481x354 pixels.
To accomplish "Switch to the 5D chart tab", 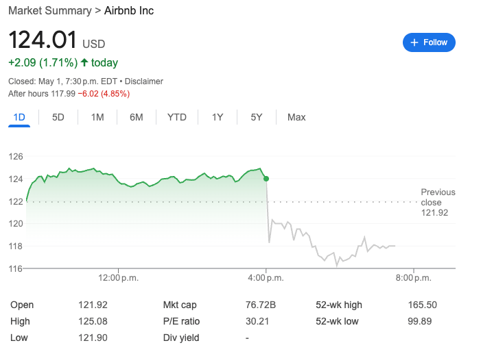I will (x=58, y=117).
